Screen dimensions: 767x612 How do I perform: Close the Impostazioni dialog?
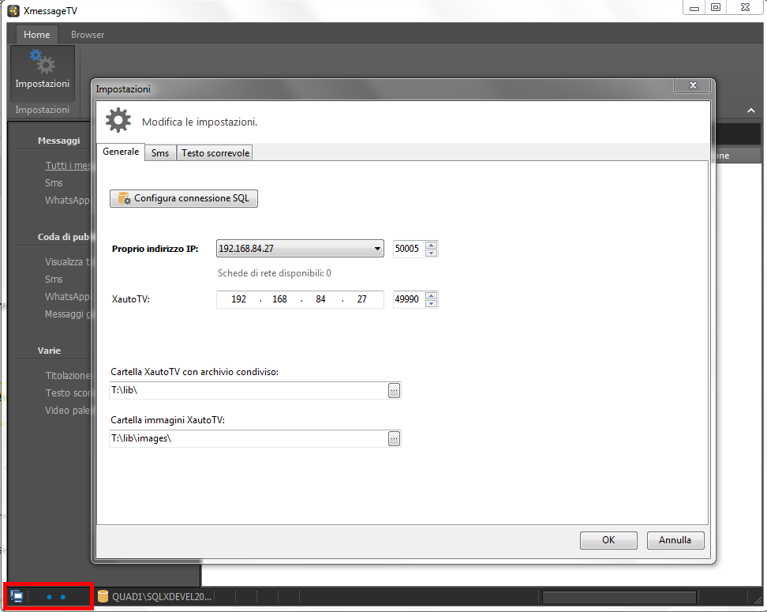click(693, 85)
